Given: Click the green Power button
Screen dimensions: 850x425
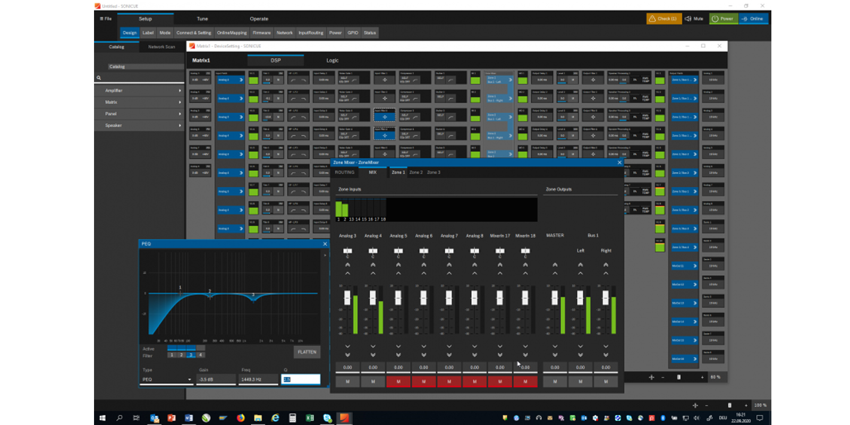Looking at the screenshot, I should pos(723,19).
